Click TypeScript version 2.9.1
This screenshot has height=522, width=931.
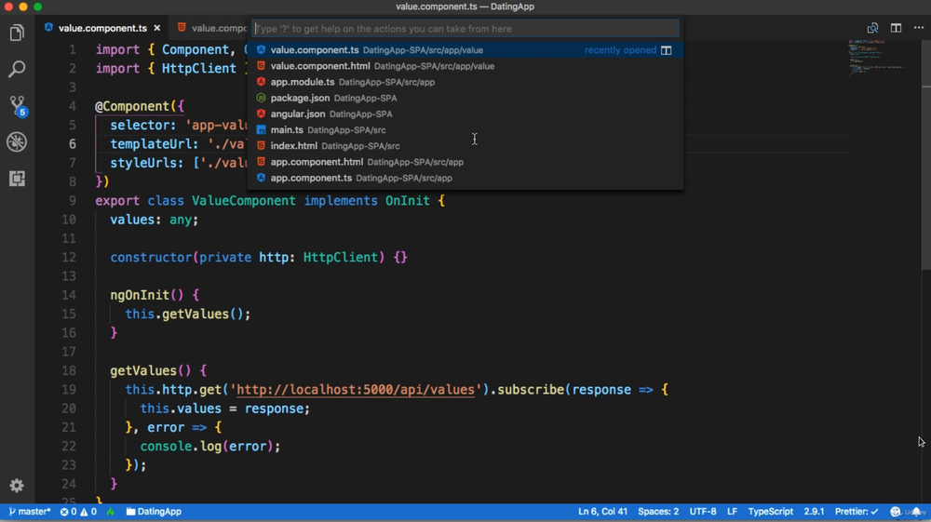tap(814, 512)
